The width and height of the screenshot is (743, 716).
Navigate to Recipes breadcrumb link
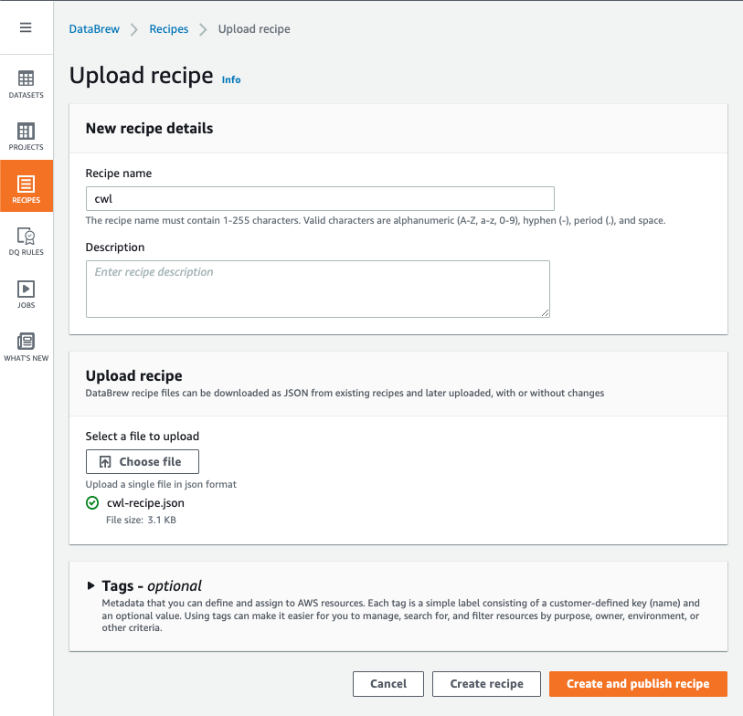pyautogui.click(x=169, y=29)
